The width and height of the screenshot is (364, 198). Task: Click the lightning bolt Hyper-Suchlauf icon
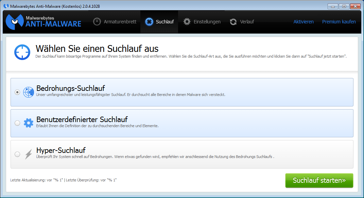point(29,154)
